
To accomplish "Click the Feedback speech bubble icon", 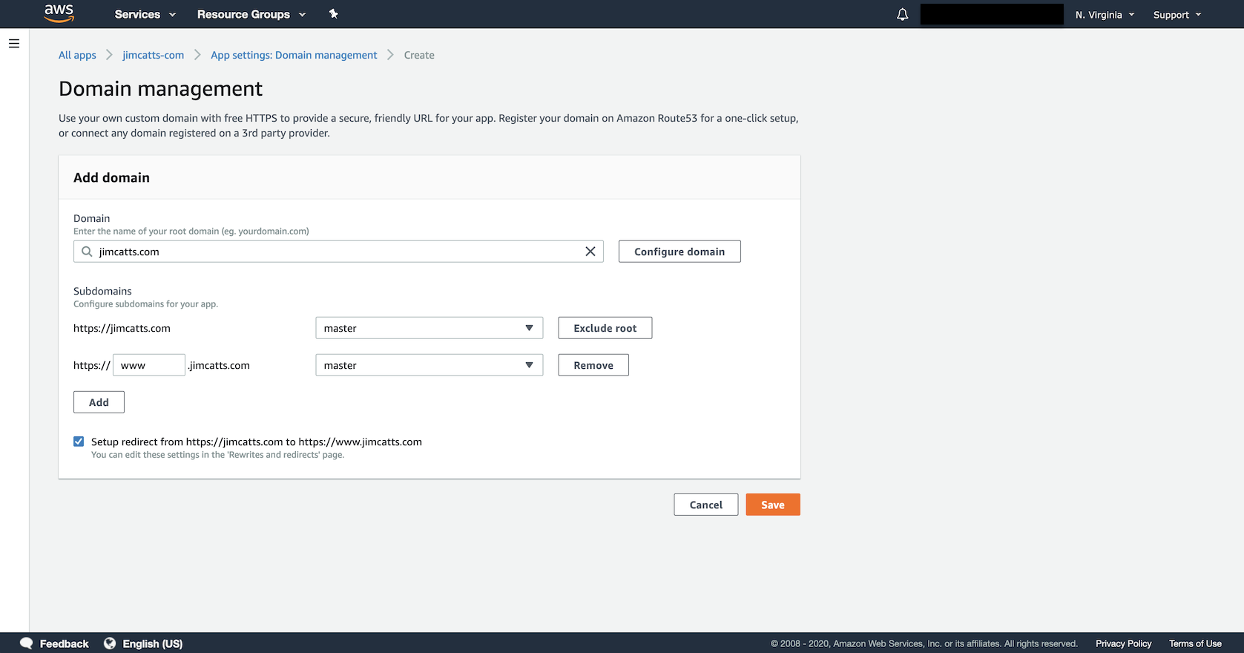I will (27, 643).
